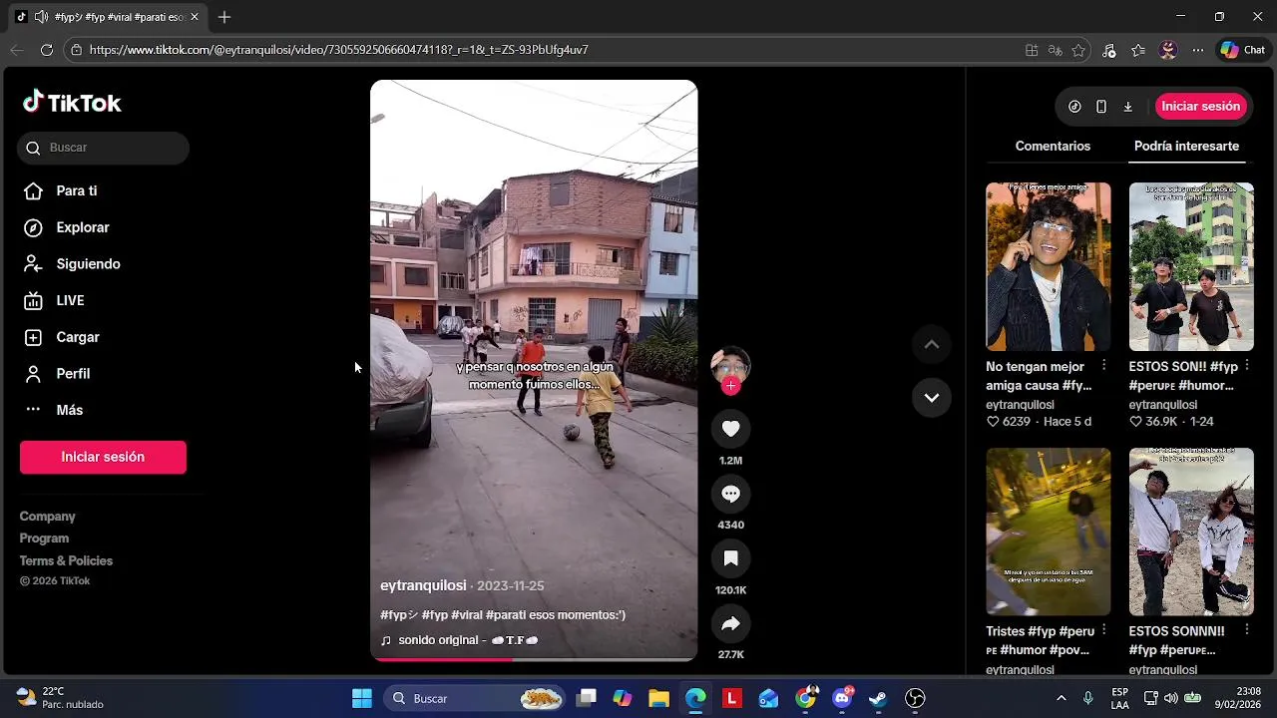
Task: Open the Program footer link
Action: click(x=44, y=538)
